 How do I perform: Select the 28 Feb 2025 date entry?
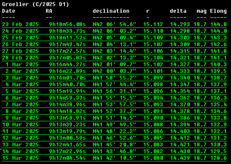pos(20,58)
